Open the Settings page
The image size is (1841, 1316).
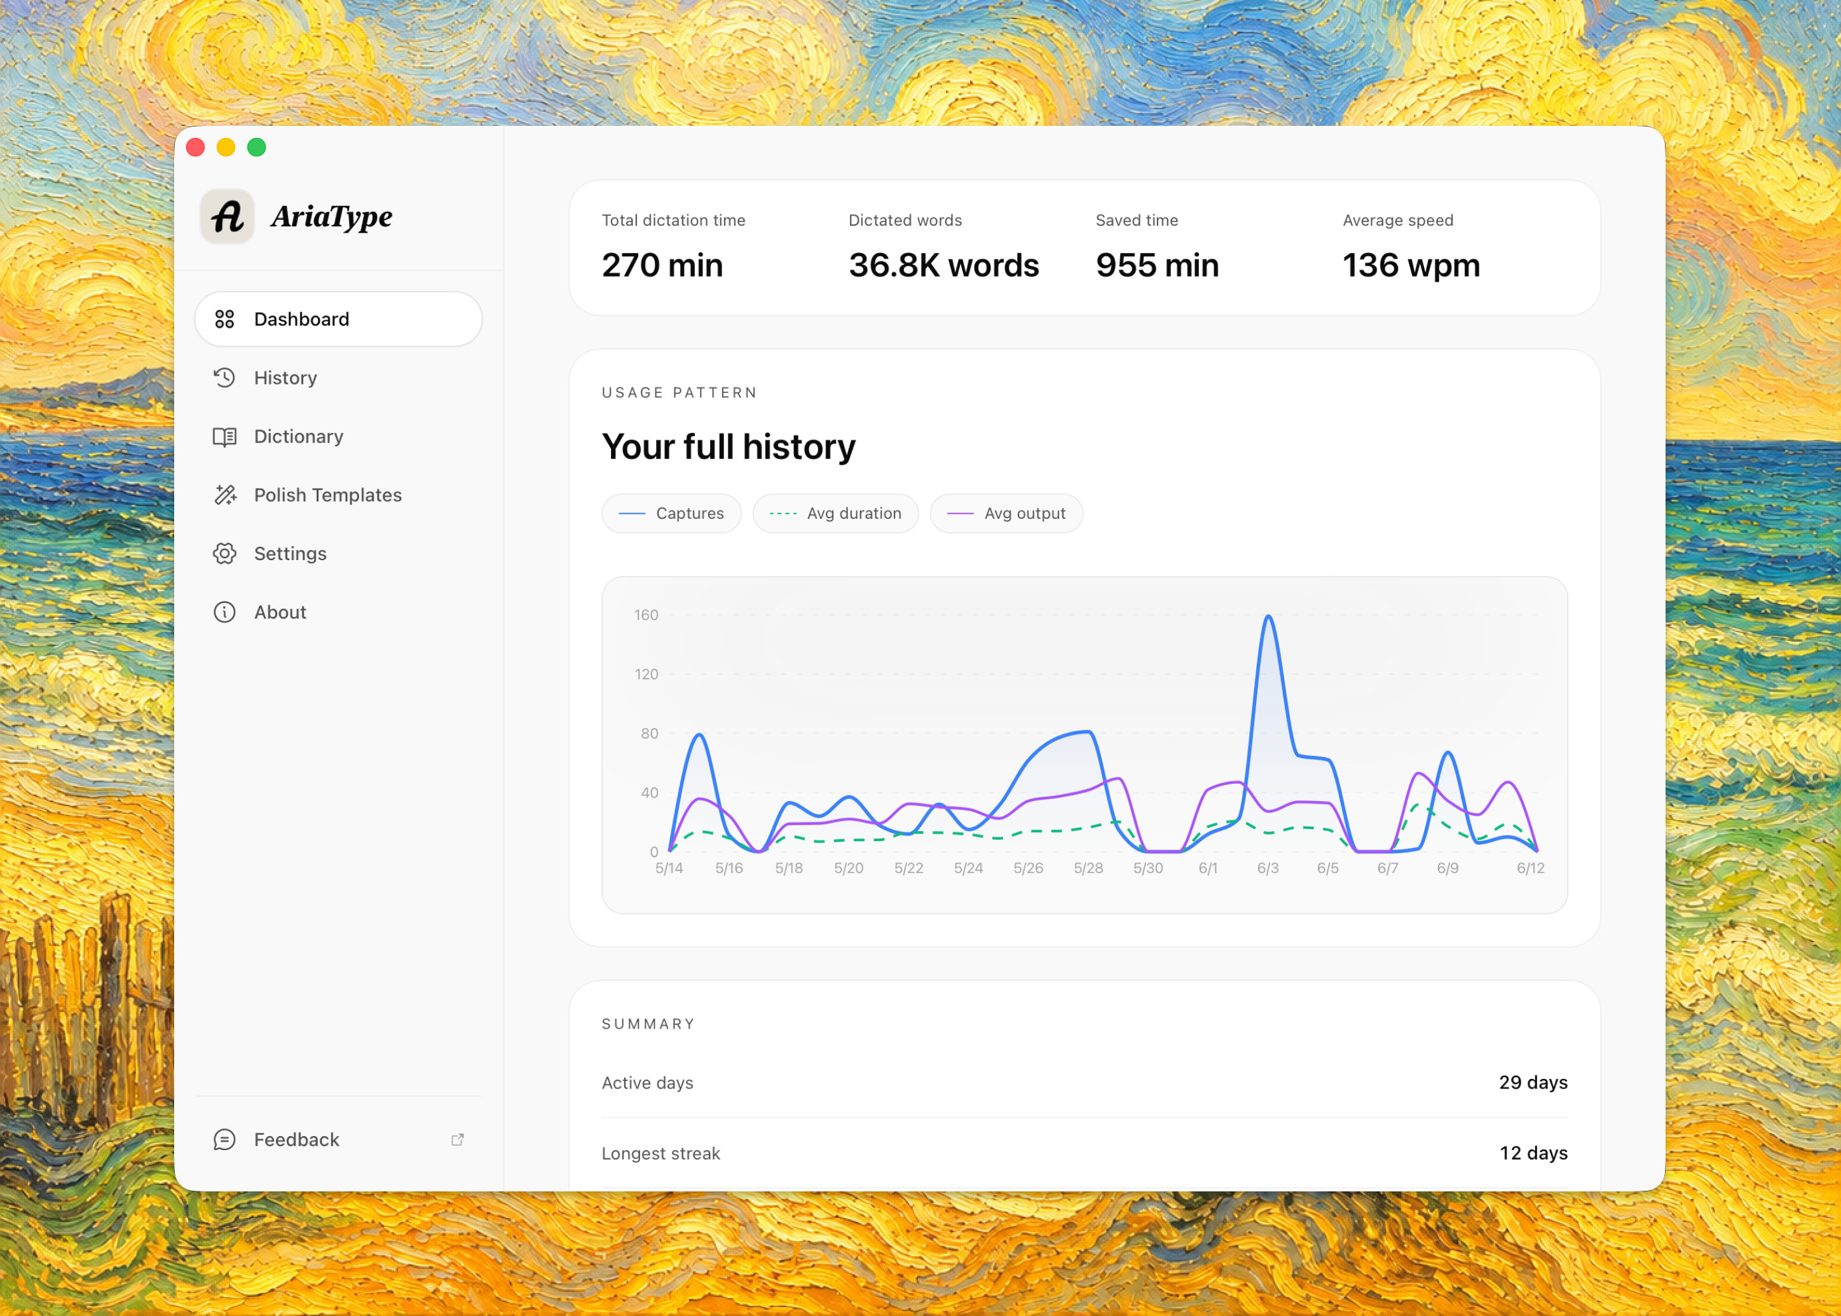pos(339,554)
